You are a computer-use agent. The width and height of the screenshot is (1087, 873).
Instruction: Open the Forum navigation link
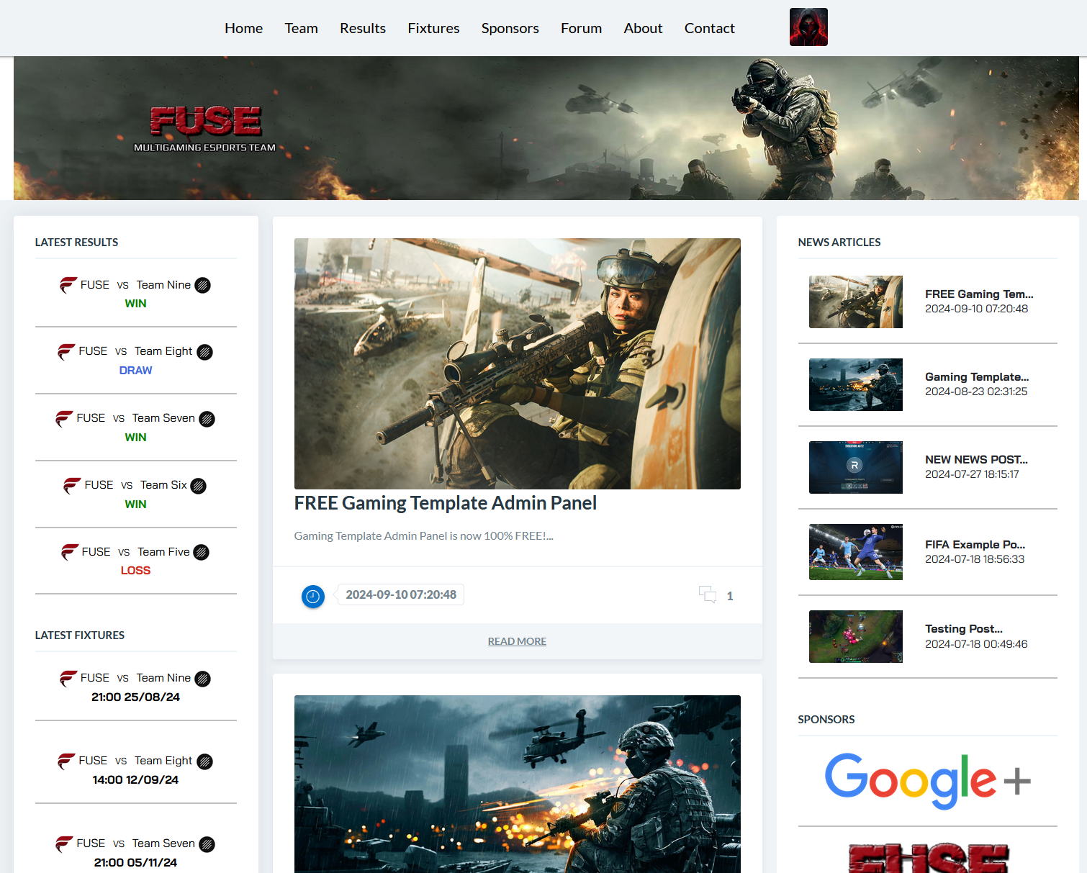[x=581, y=28]
